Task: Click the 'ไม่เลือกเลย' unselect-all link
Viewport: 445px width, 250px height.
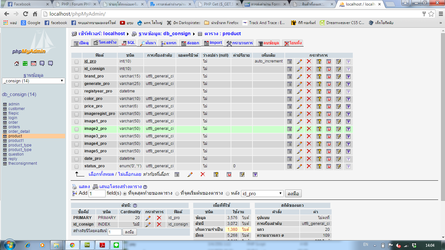Action: click(x=129, y=174)
